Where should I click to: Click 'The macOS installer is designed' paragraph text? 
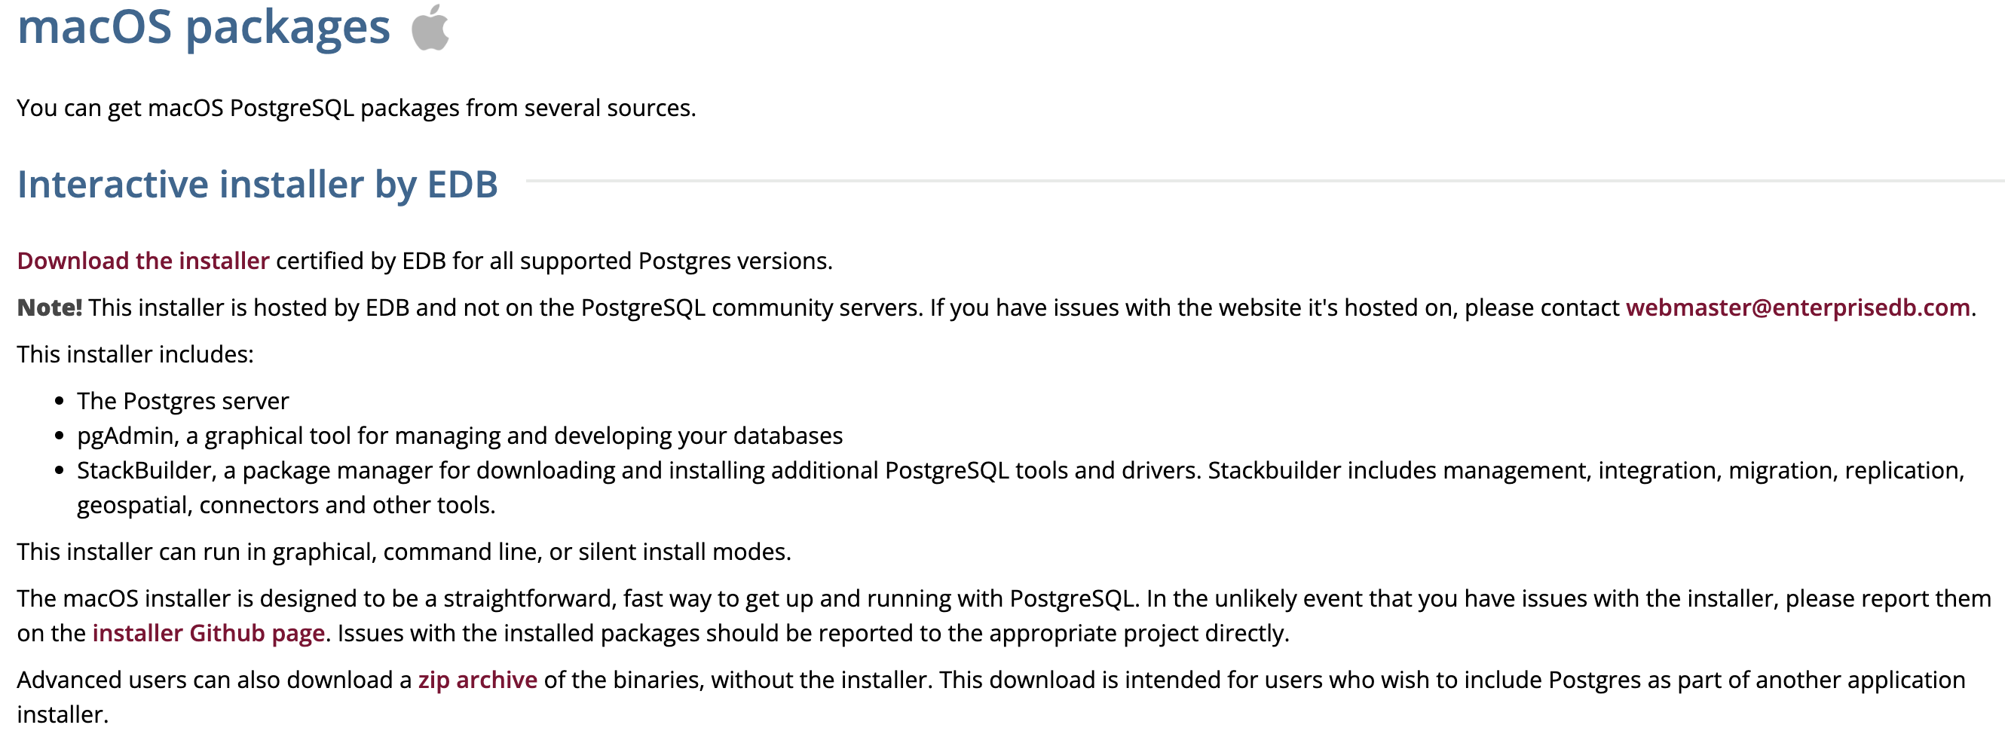click(x=1003, y=616)
